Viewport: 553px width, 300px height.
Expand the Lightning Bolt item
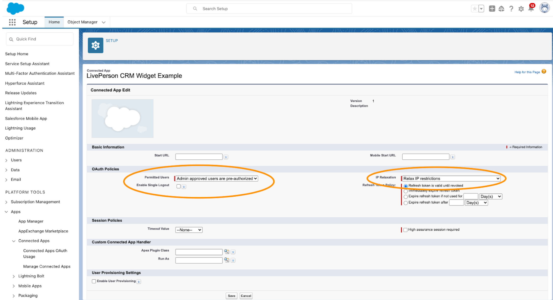tap(14, 276)
